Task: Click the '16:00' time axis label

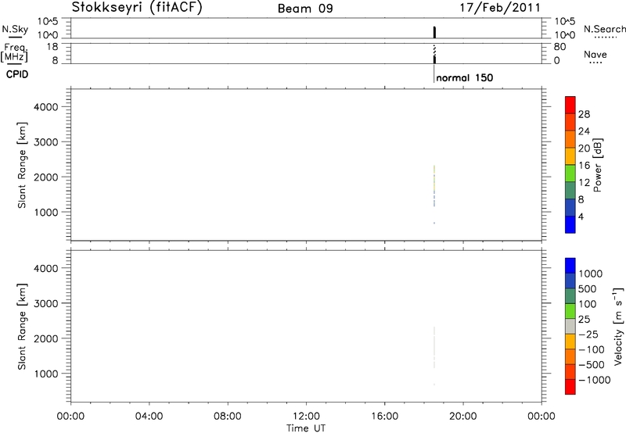Action: (384, 417)
